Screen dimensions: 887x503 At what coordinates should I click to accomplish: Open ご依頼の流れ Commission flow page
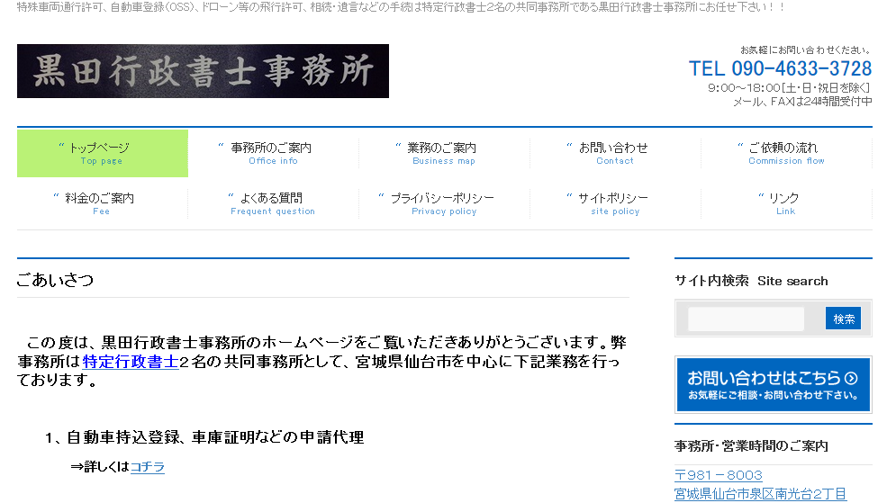[x=786, y=153]
